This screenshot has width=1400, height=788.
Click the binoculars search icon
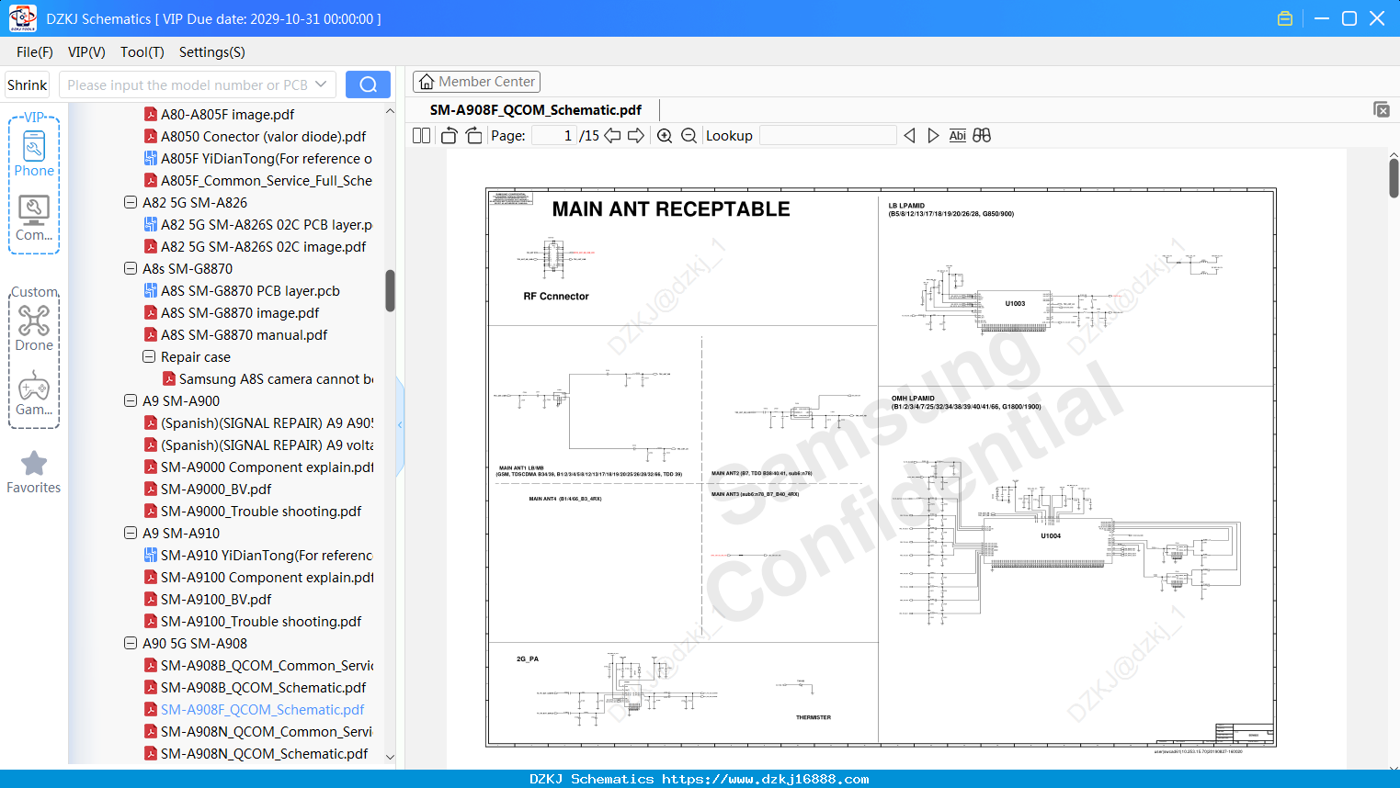(982, 136)
